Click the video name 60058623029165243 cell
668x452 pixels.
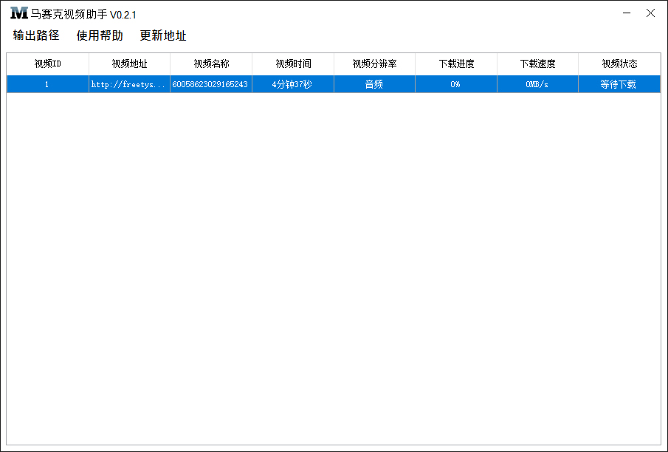coord(210,83)
